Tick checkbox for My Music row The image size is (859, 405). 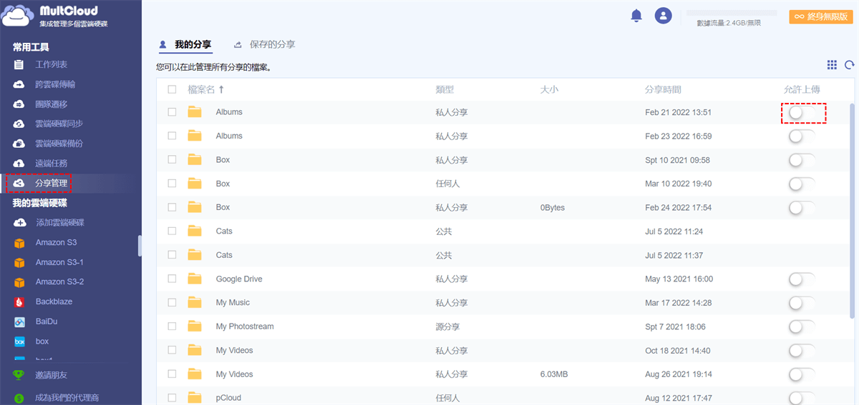click(x=172, y=303)
